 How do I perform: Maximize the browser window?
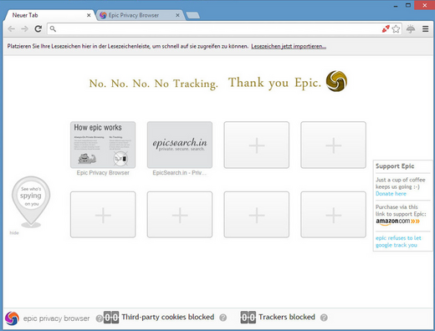[x=408, y=5]
